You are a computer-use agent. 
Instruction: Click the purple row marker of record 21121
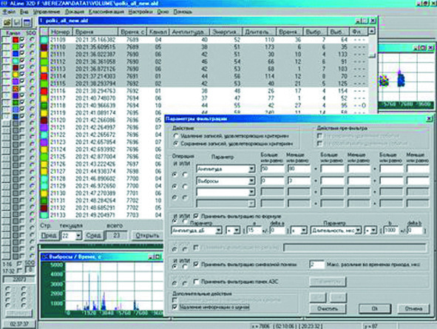coord(44,128)
